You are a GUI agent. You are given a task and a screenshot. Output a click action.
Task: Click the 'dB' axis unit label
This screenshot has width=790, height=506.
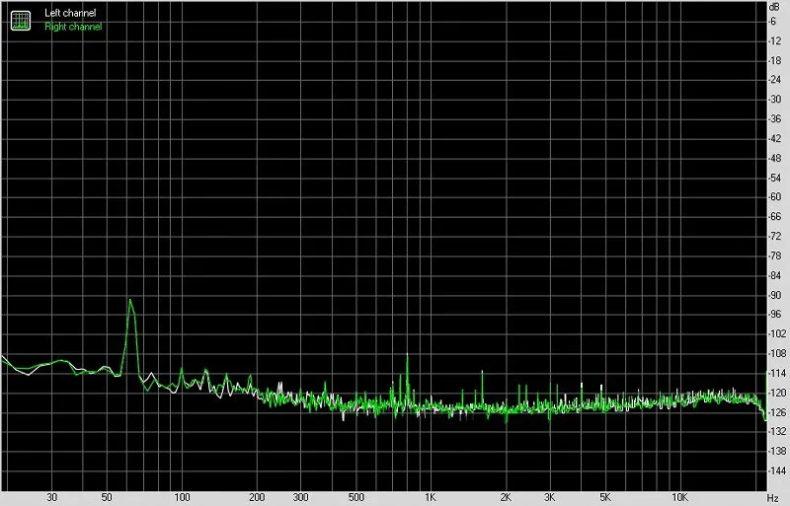[x=774, y=7]
